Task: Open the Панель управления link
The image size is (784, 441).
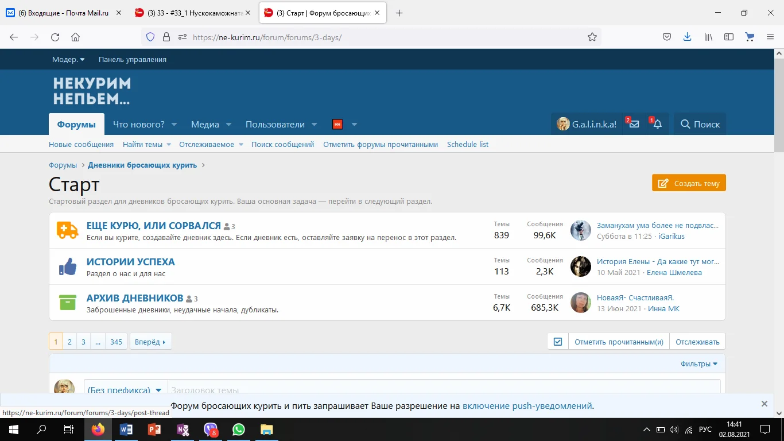Action: pos(133,59)
